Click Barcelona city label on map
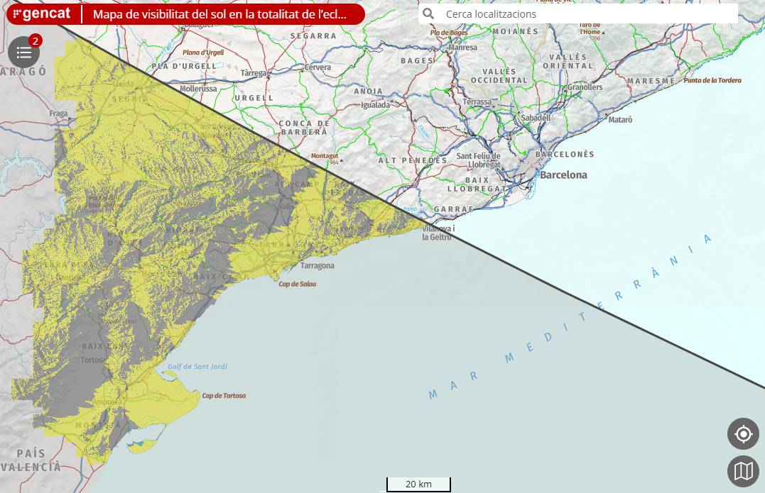The width and height of the screenshot is (765, 493). point(563,175)
